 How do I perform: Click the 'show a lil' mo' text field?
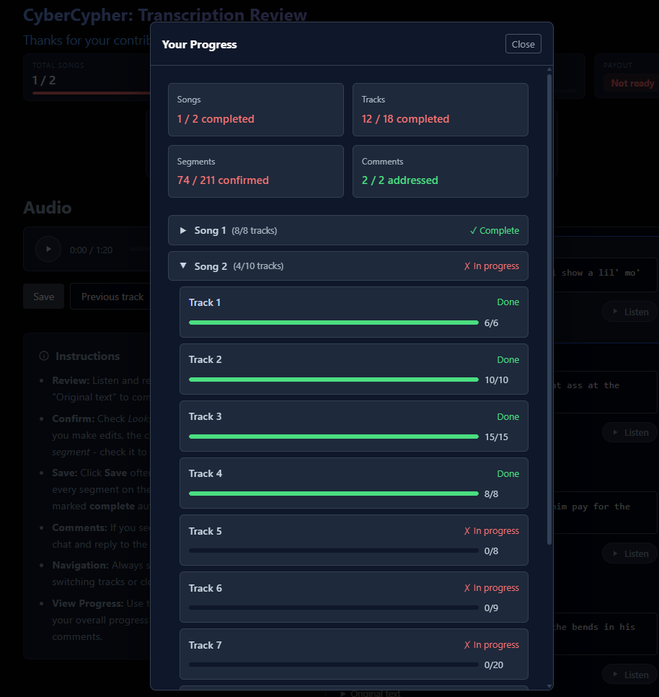605,275
